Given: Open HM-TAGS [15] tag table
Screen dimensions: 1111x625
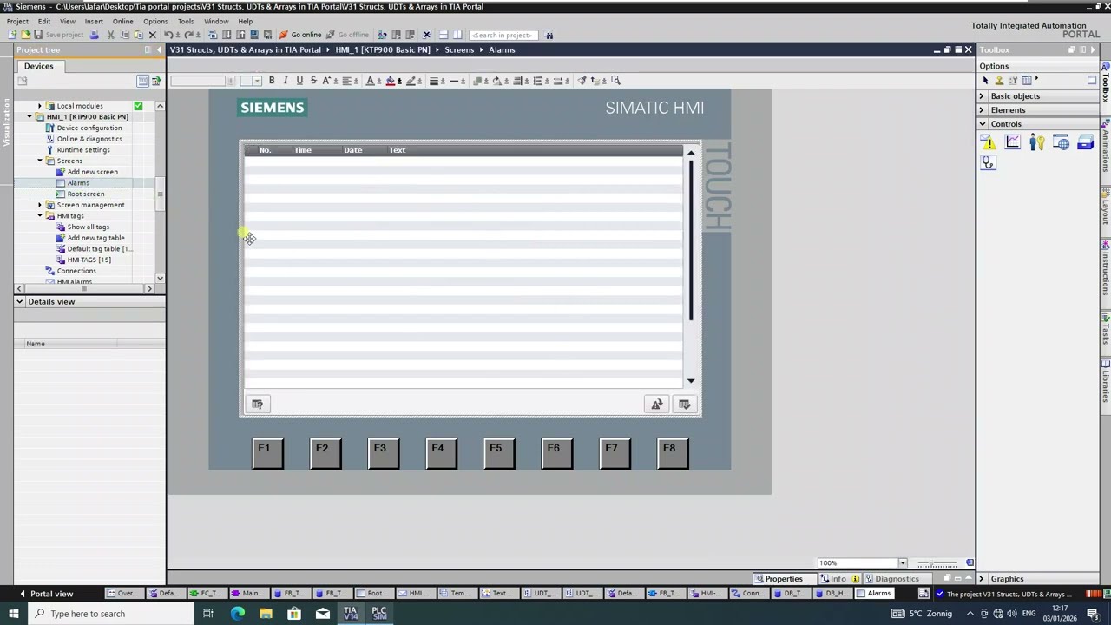Looking at the screenshot, I should 89,260.
